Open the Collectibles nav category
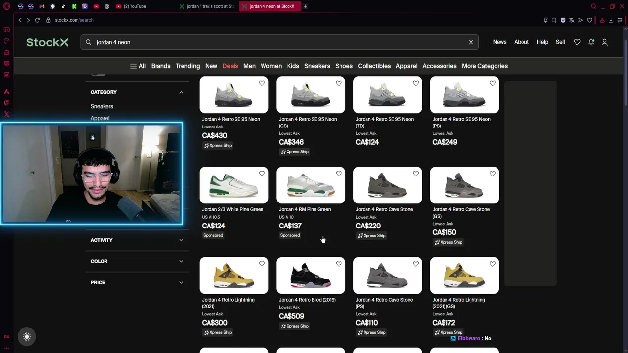Image resolution: width=628 pixels, height=353 pixels. (374, 66)
